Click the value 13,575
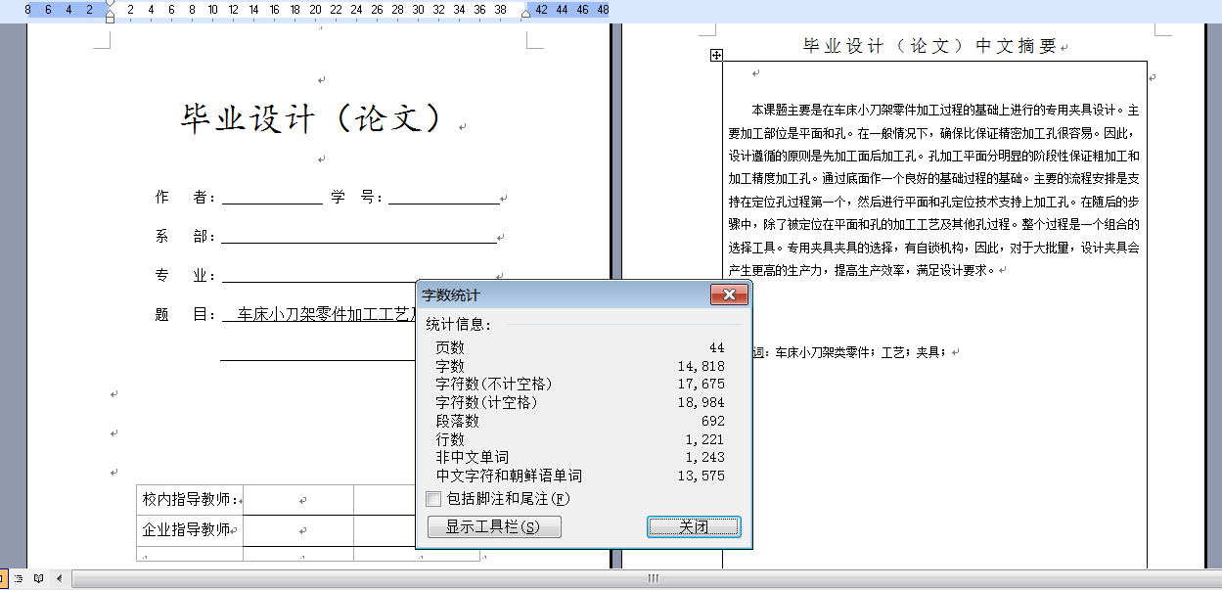 pos(701,476)
